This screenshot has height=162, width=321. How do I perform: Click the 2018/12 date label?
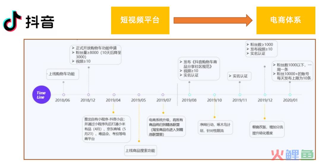tap(88, 100)
